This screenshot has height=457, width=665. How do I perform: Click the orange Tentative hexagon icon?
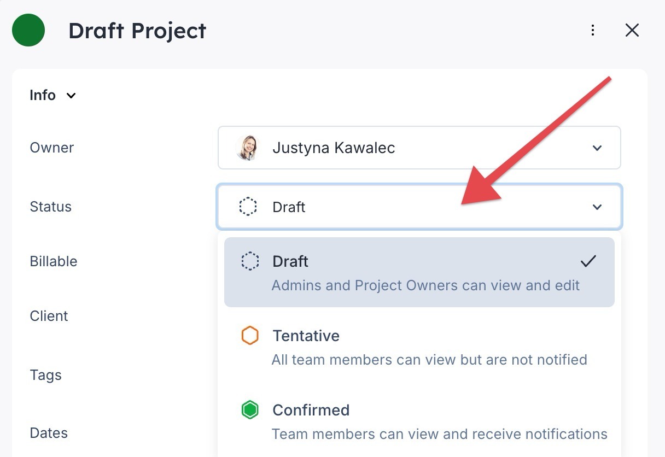click(250, 336)
